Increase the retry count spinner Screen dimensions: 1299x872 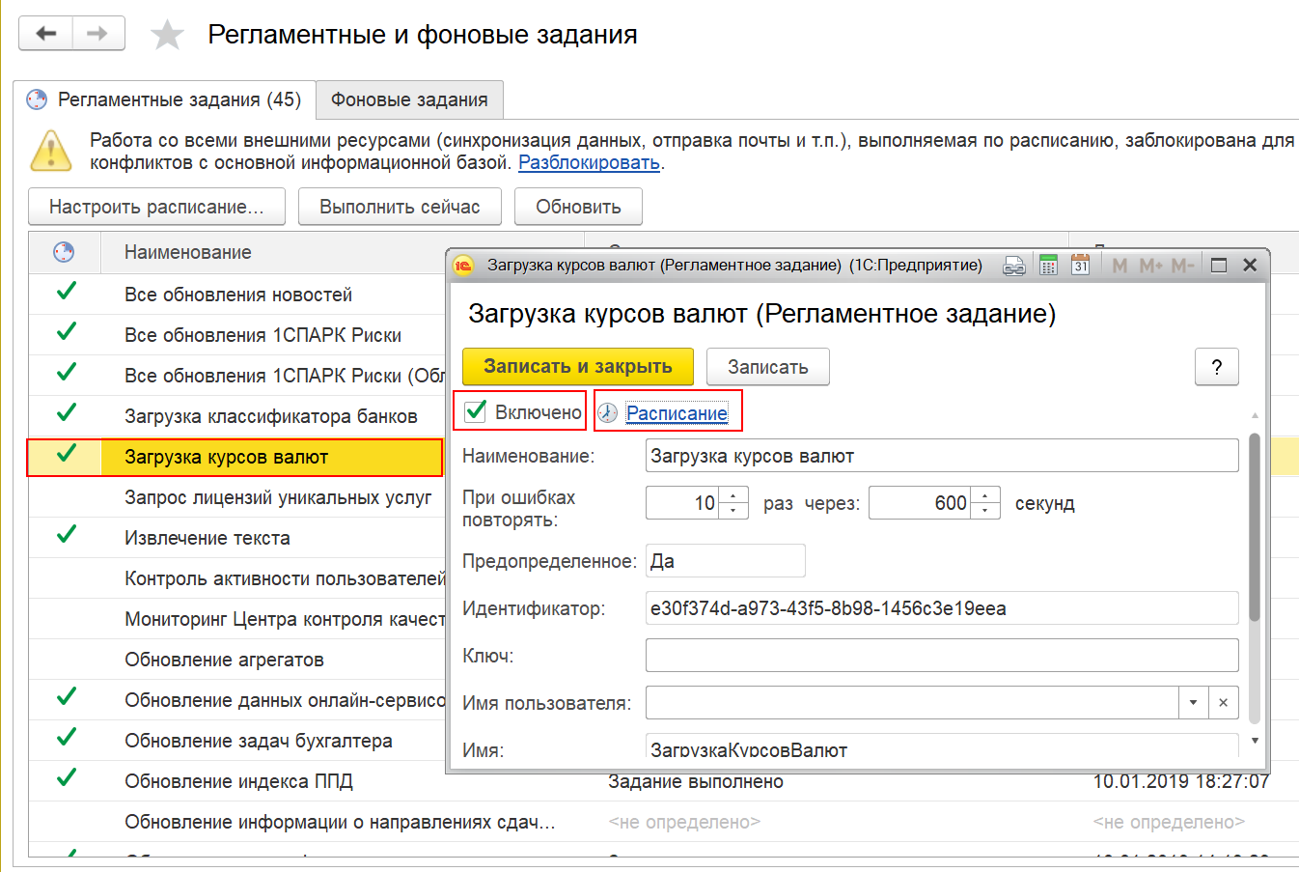coord(733,495)
